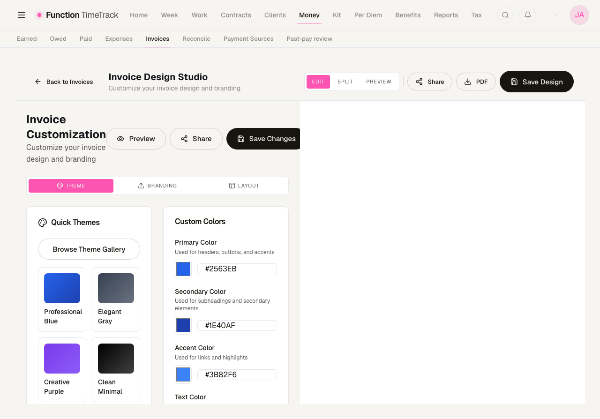
Task: Open the Kit nav item
Action: tap(337, 15)
